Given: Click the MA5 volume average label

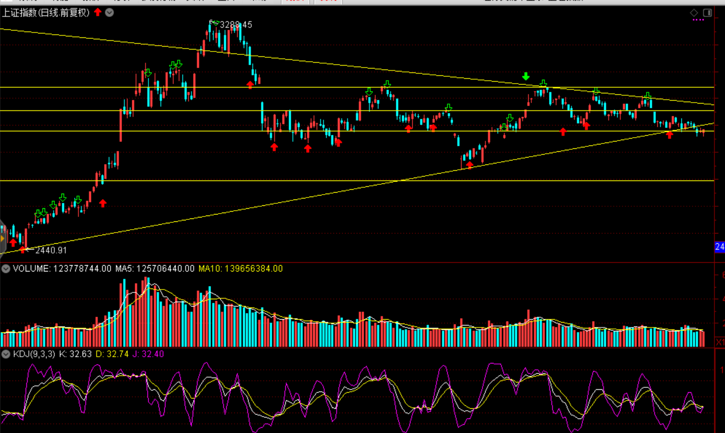Looking at the screenshot, I should click(x=155, y=269).
